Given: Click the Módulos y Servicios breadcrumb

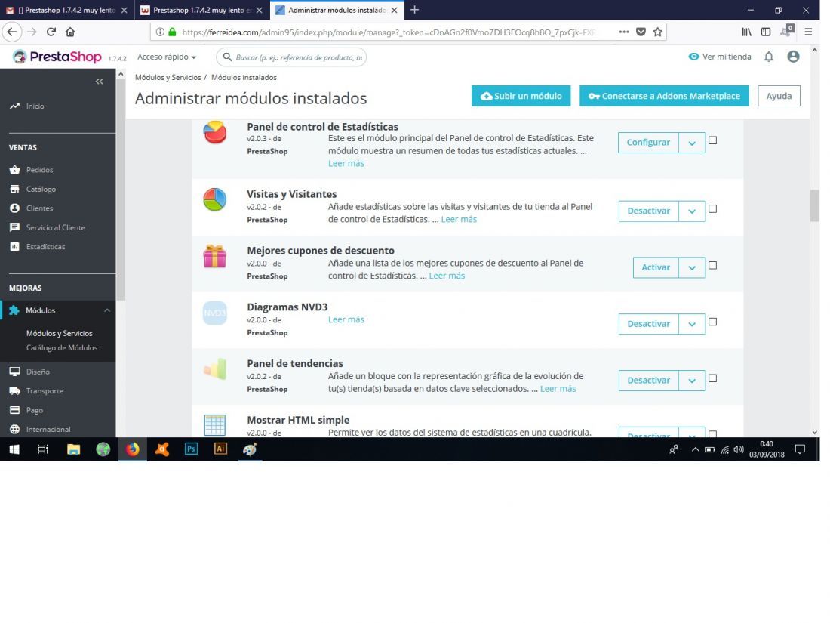Looking at the screenshot, I should click(x=168, y=77).
